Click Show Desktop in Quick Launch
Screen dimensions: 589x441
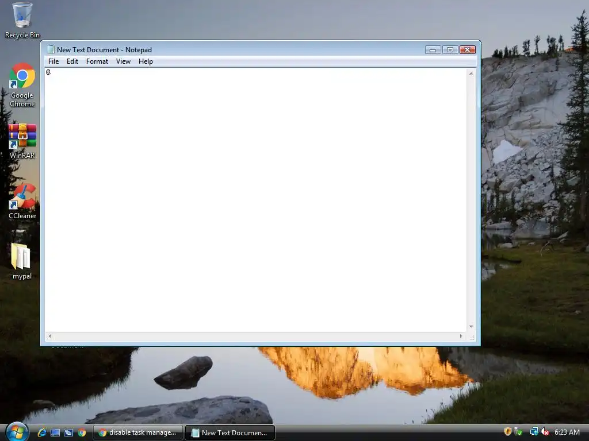tap(55, 432)
